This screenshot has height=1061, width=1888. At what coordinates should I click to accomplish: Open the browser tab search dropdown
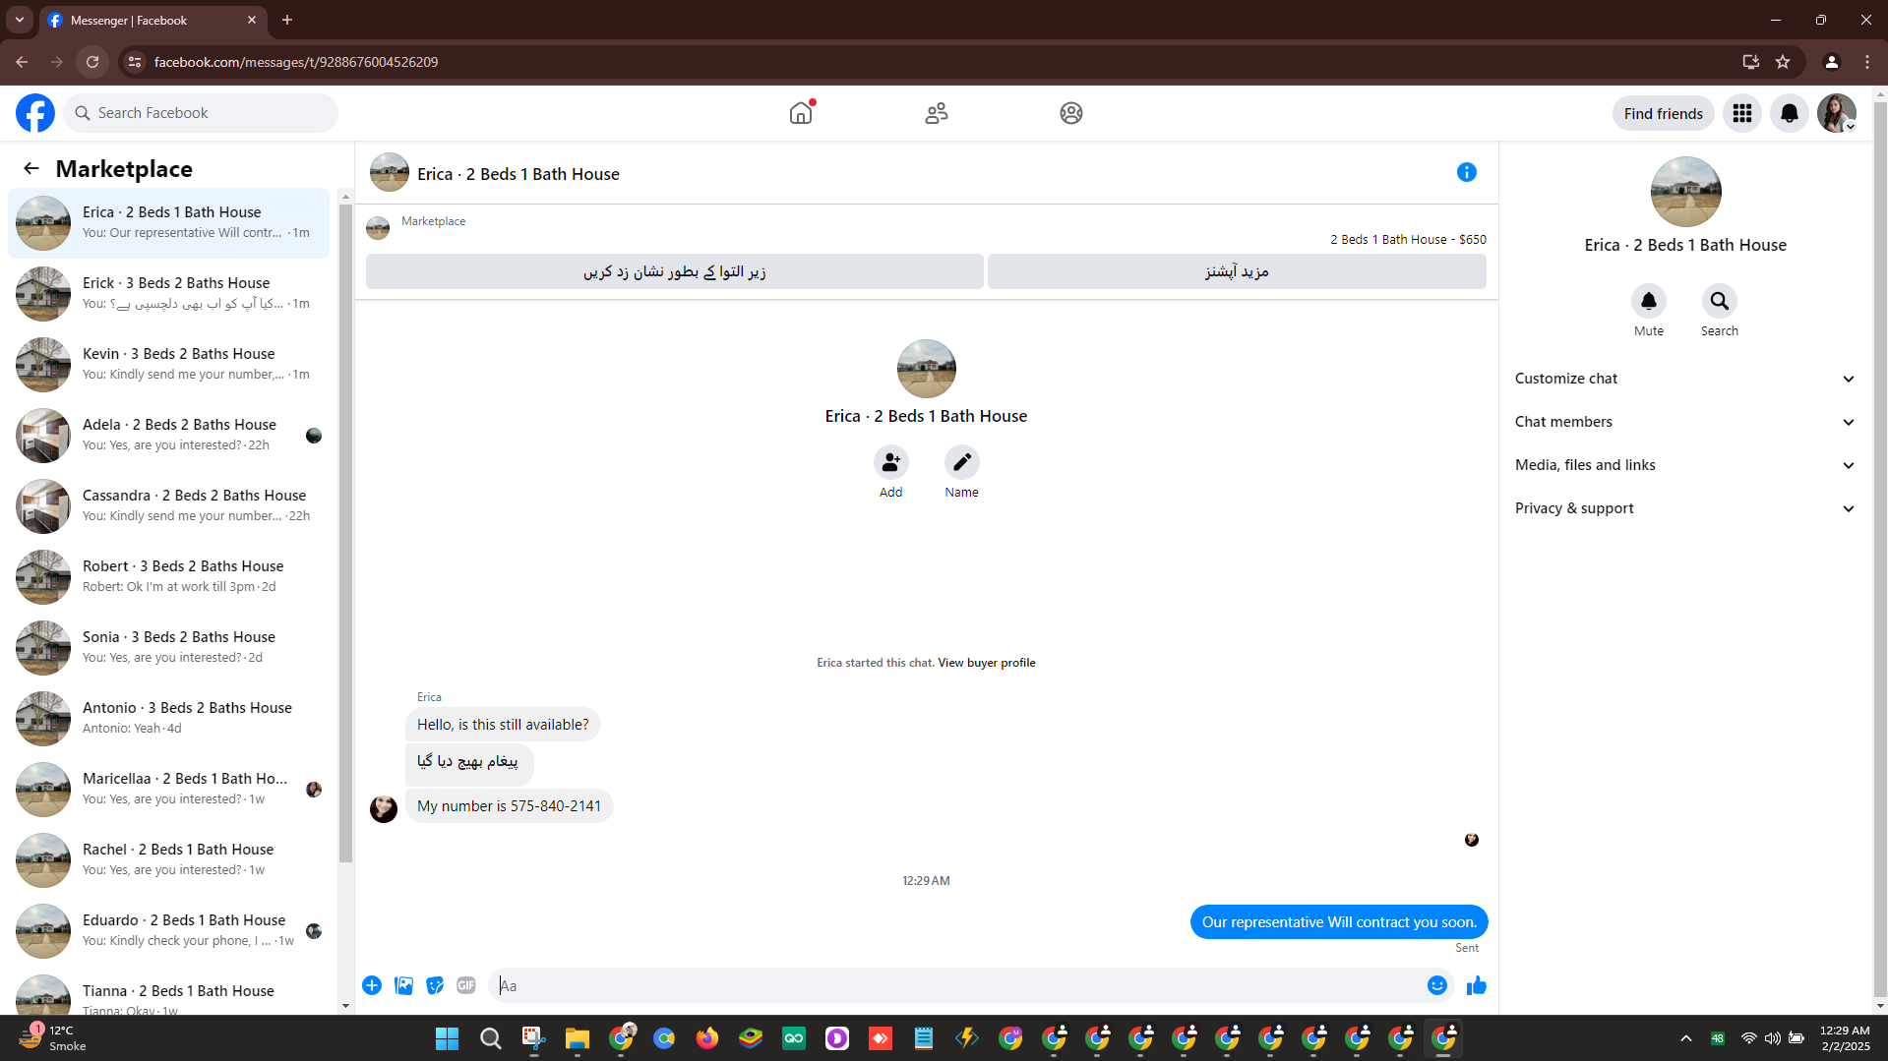[20, 20]
